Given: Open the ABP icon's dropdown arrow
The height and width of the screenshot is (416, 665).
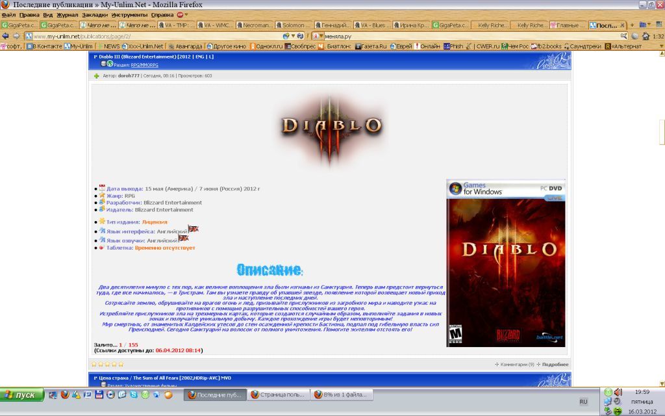Looking at the screenshot, I should [x=186, y=14].
